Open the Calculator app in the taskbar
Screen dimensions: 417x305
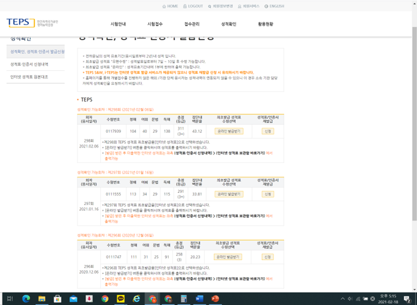click(184, 298)
